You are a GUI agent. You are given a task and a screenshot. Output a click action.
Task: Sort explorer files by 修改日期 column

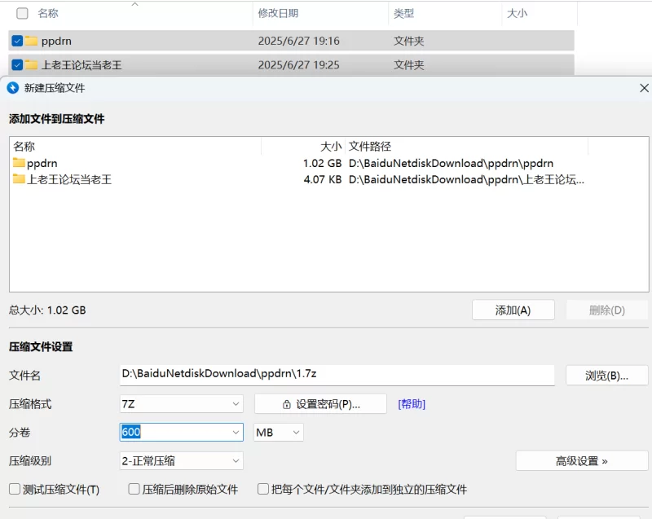pyautogui.click(x=278, y=14)
